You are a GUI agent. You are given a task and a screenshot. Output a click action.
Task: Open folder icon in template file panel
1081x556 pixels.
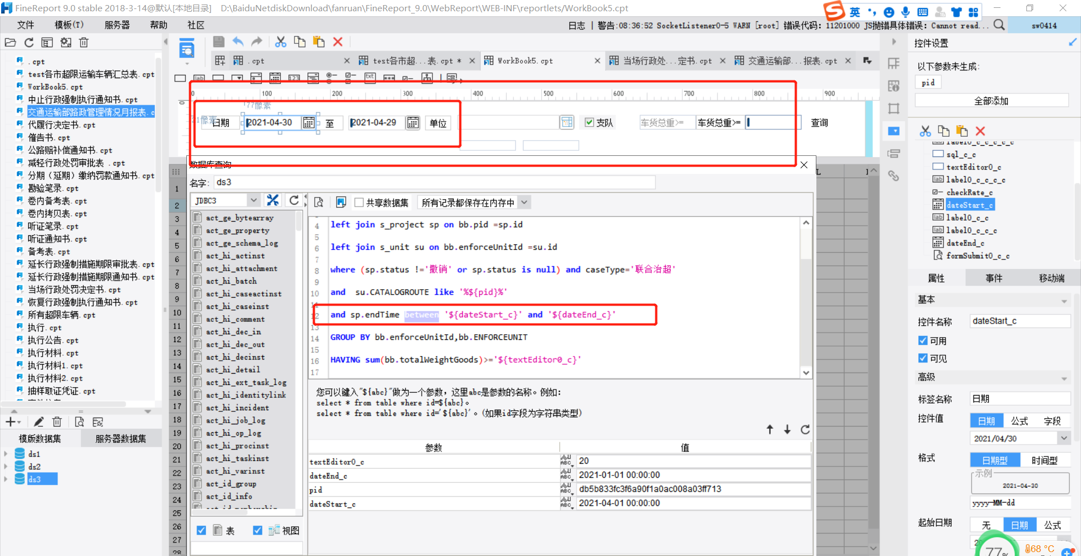pos(10,42)
